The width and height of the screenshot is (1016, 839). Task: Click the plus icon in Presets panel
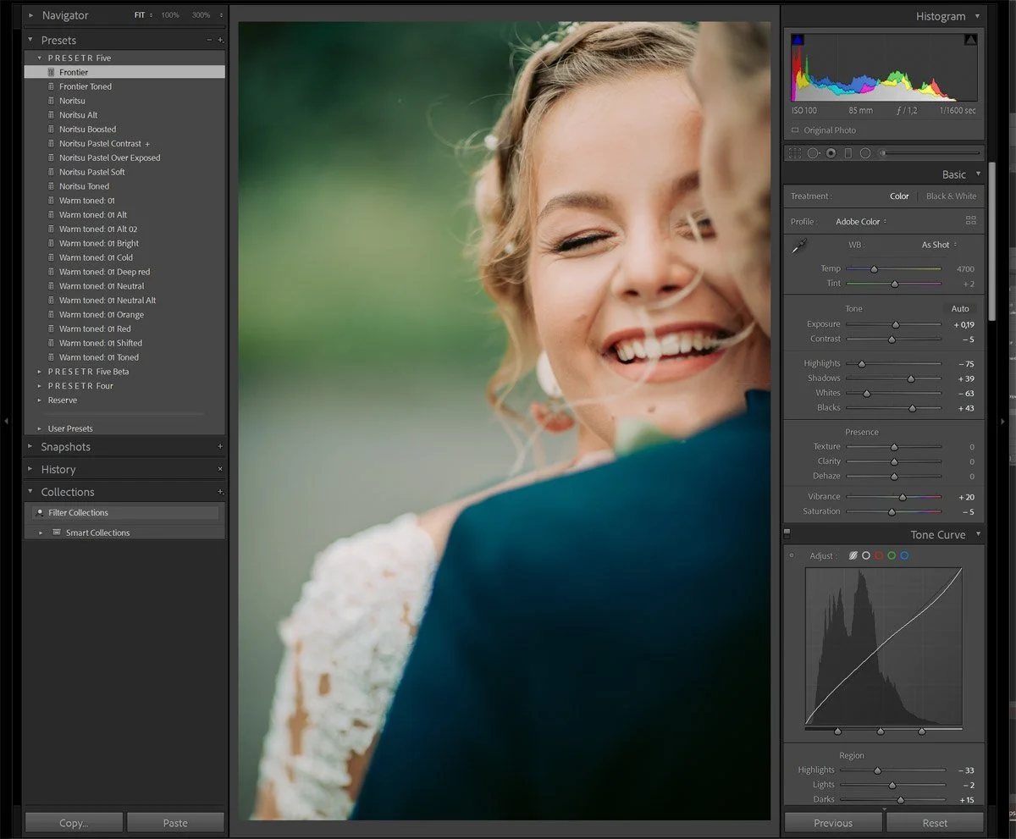221,41
